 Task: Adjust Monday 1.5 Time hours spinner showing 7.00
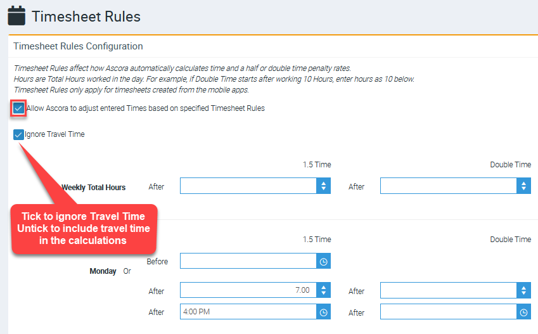coord(323,290)
